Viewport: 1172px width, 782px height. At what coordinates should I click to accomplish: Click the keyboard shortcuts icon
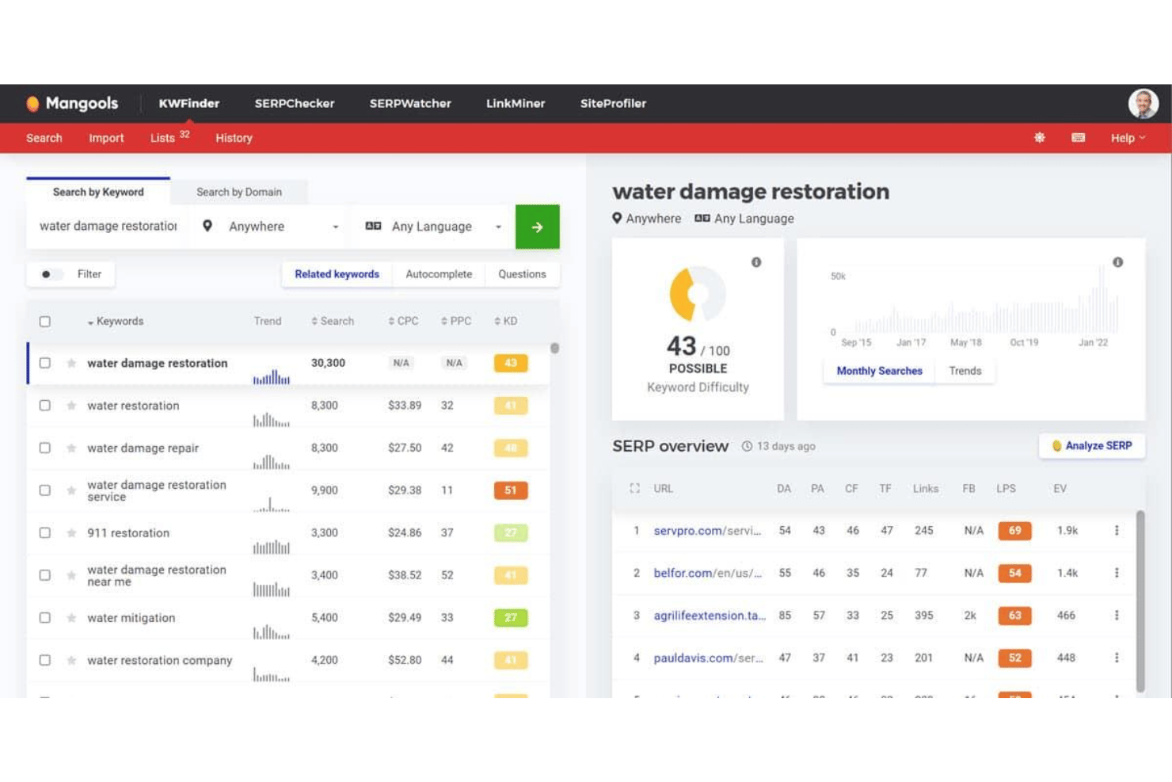pos(1078,138)
